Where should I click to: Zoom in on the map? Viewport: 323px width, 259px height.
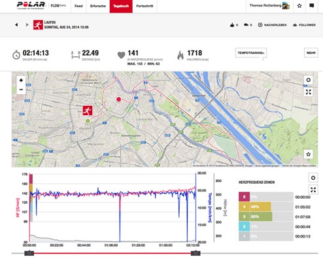pyautogui.click(x=21, y=80)
